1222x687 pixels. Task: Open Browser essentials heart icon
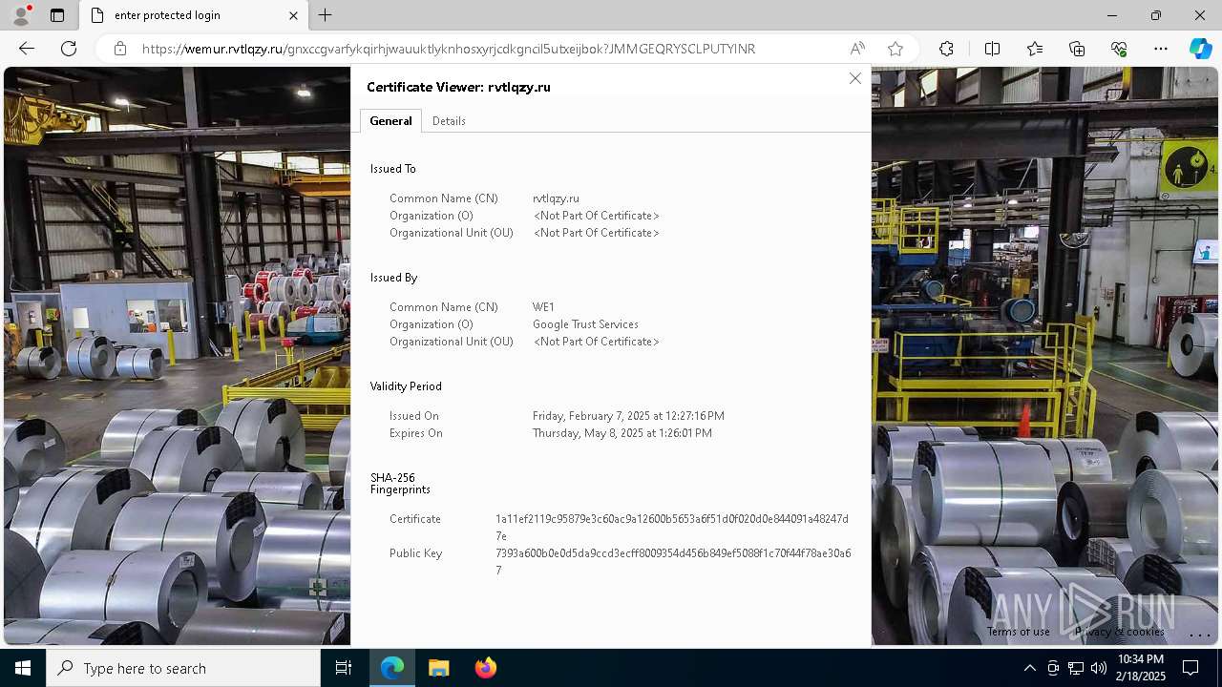click(1119, 49)
